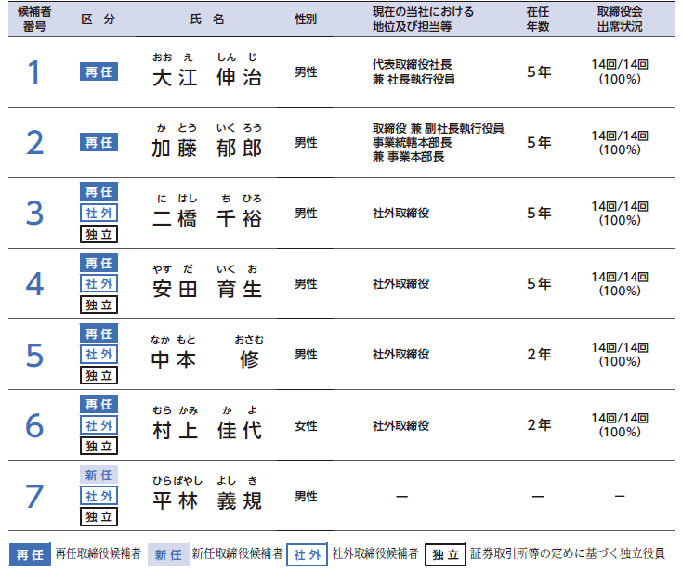Viewport: 682px width, 571px height.
Task: Click the large candidate number 5
Action: [x=34, y=355]
